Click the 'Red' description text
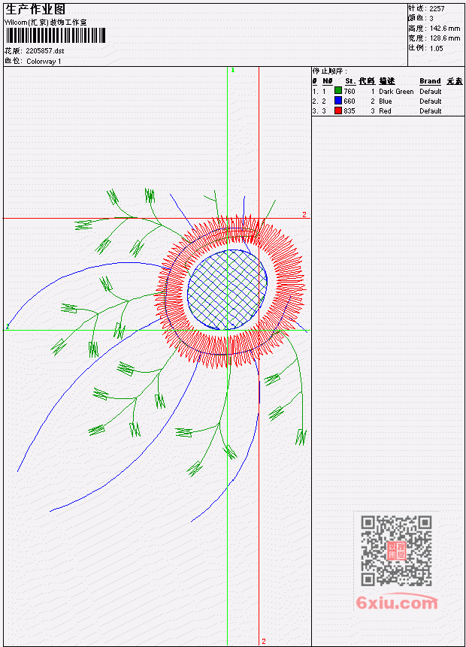The height and width of the screenshot is (647, 466). [385, 111]
